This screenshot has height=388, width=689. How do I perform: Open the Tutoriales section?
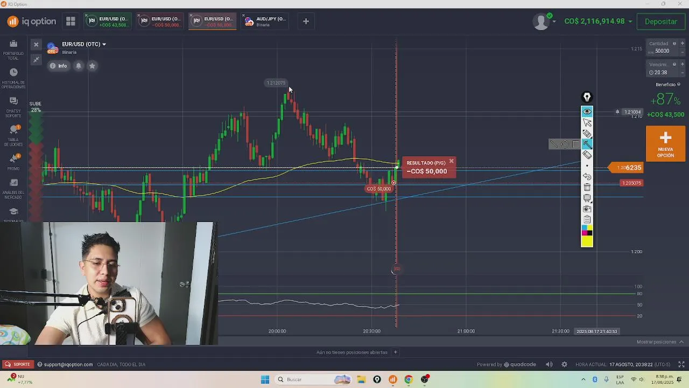(x=13, y=214)
